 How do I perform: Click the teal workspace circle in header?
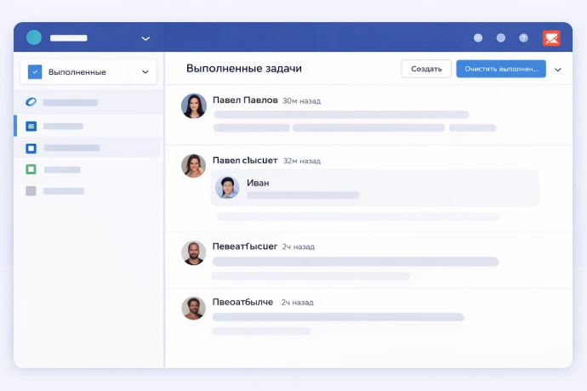tap(34, 37)
